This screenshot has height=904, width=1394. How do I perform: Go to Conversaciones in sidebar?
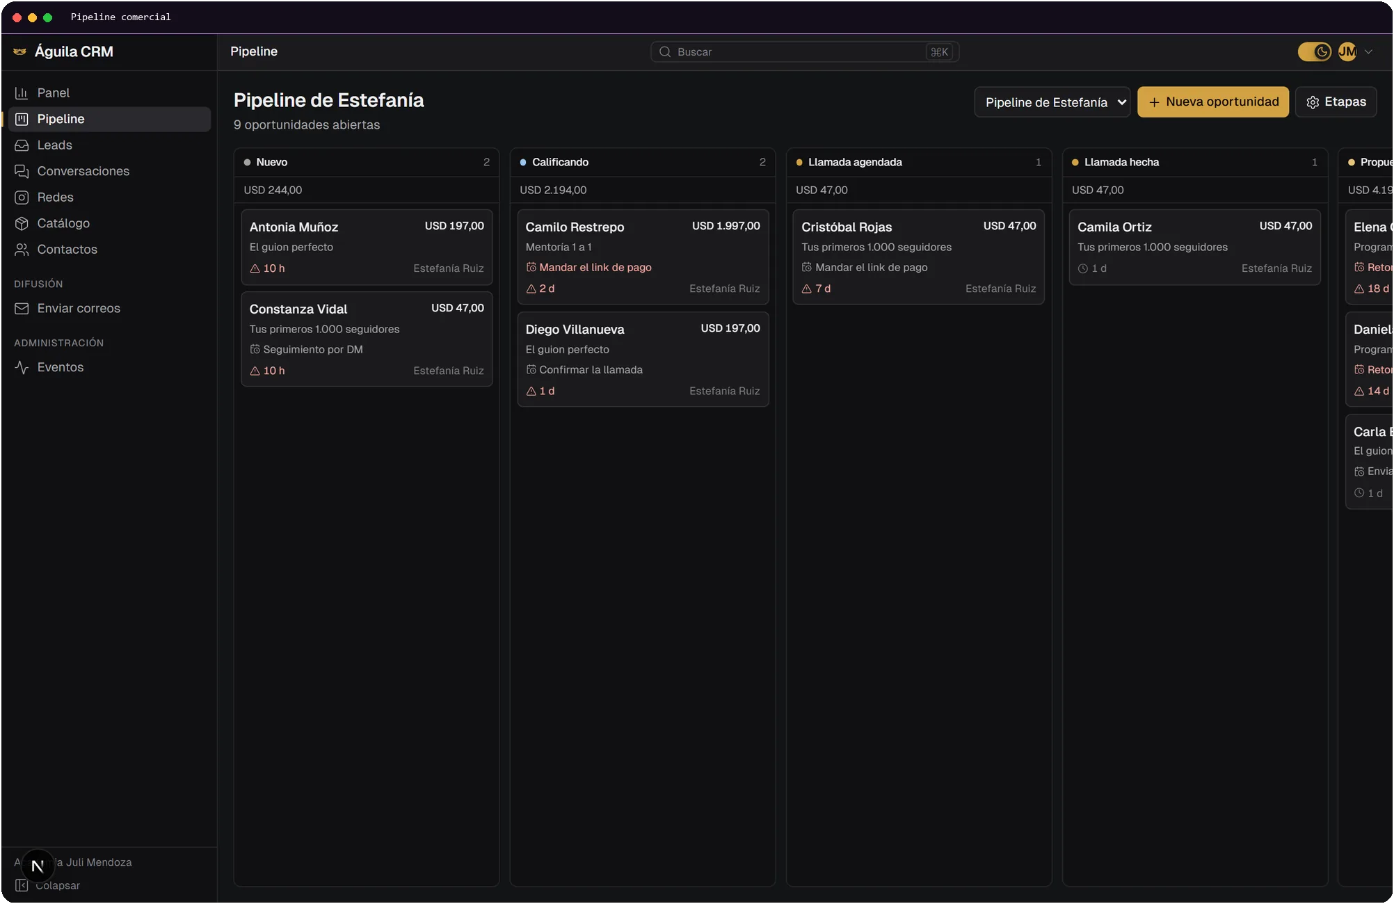109,171
